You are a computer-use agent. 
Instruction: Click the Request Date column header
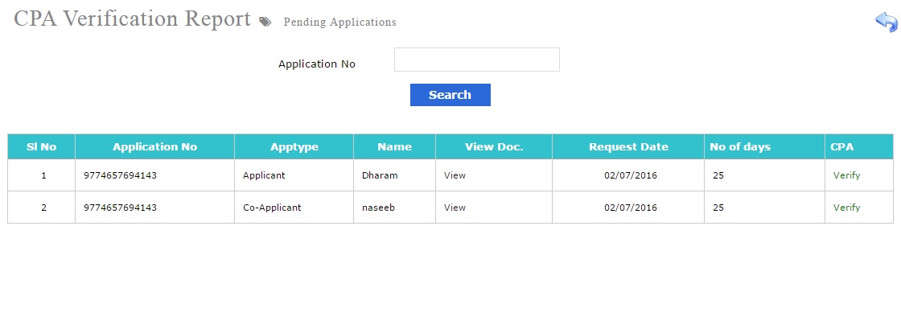pyautogui.click(x=628, y=146)
